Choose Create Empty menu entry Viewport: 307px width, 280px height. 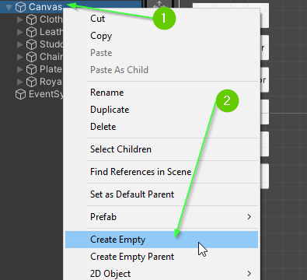tap(162, 240)
